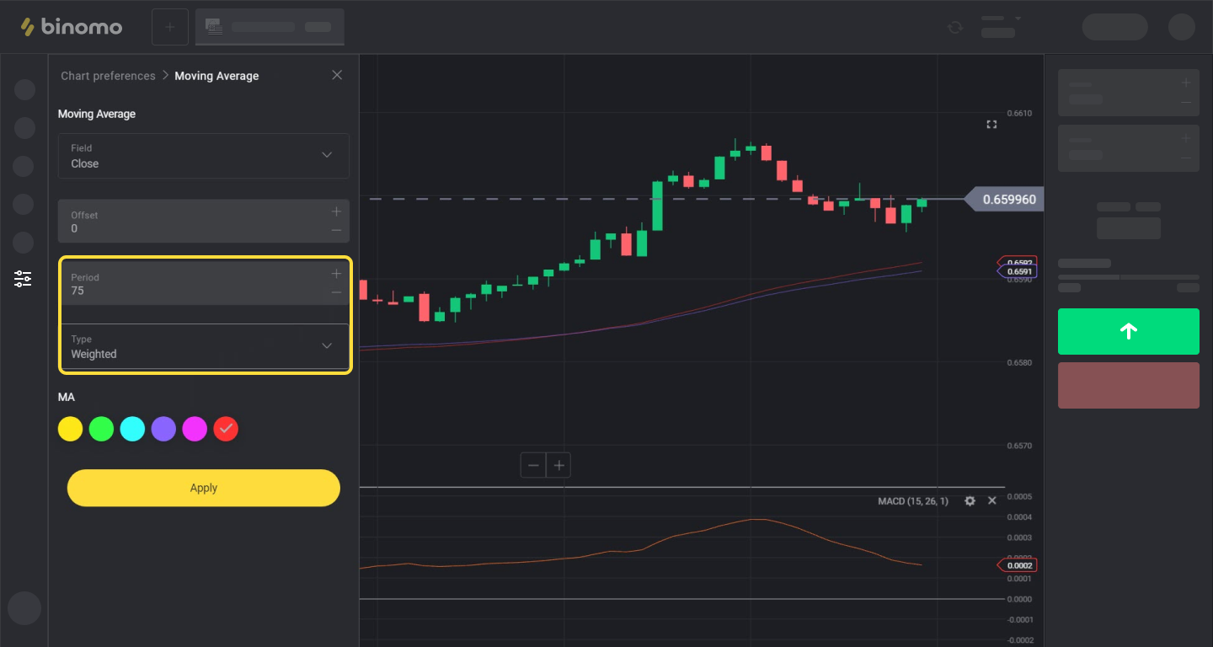Choose the magenta MA color swatch
Viewport: 1213px width, 647px height.
pos(195,429)
